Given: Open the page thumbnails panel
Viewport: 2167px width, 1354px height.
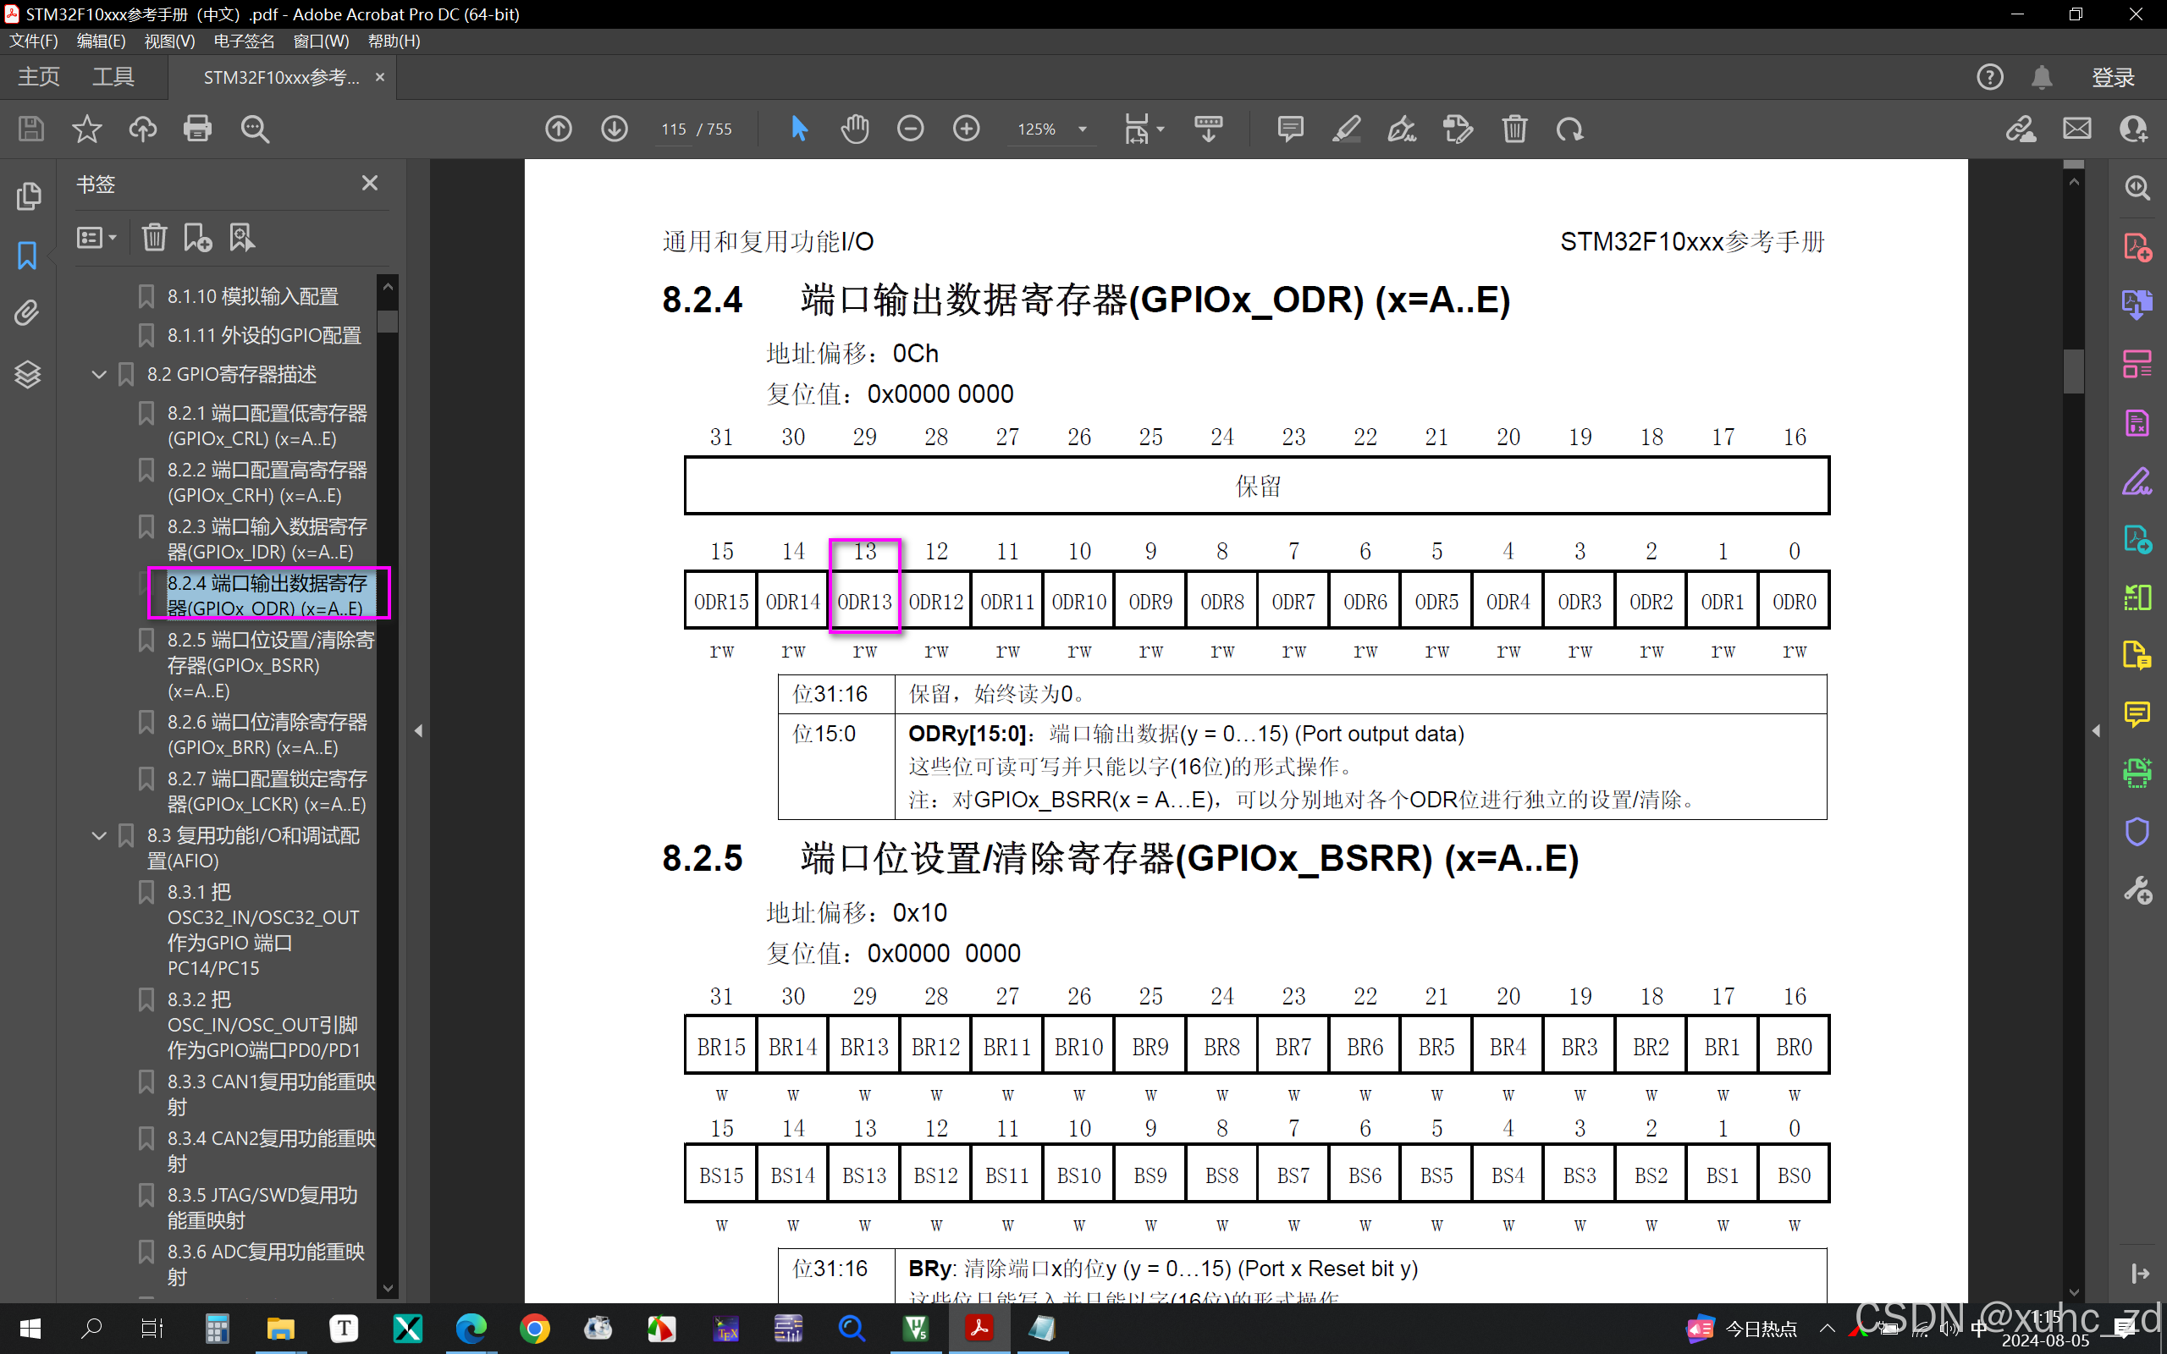Looking at the screenshot, I should point(28,196).
